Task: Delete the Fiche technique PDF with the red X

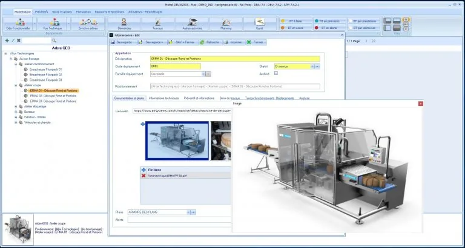Action: coord(143,176)
